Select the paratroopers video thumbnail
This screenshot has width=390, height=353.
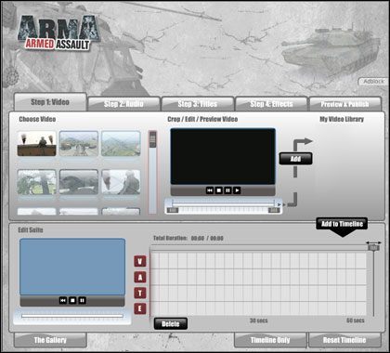coord(37,143)
